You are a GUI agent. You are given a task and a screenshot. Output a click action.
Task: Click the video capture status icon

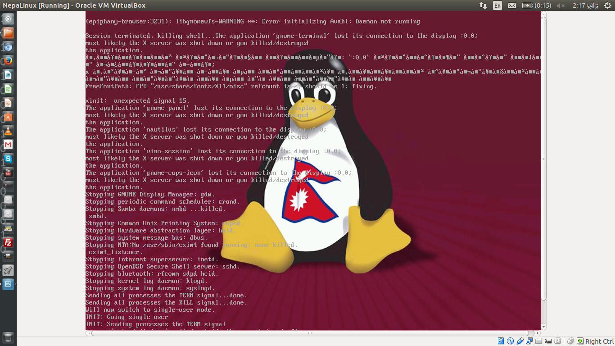548,341
